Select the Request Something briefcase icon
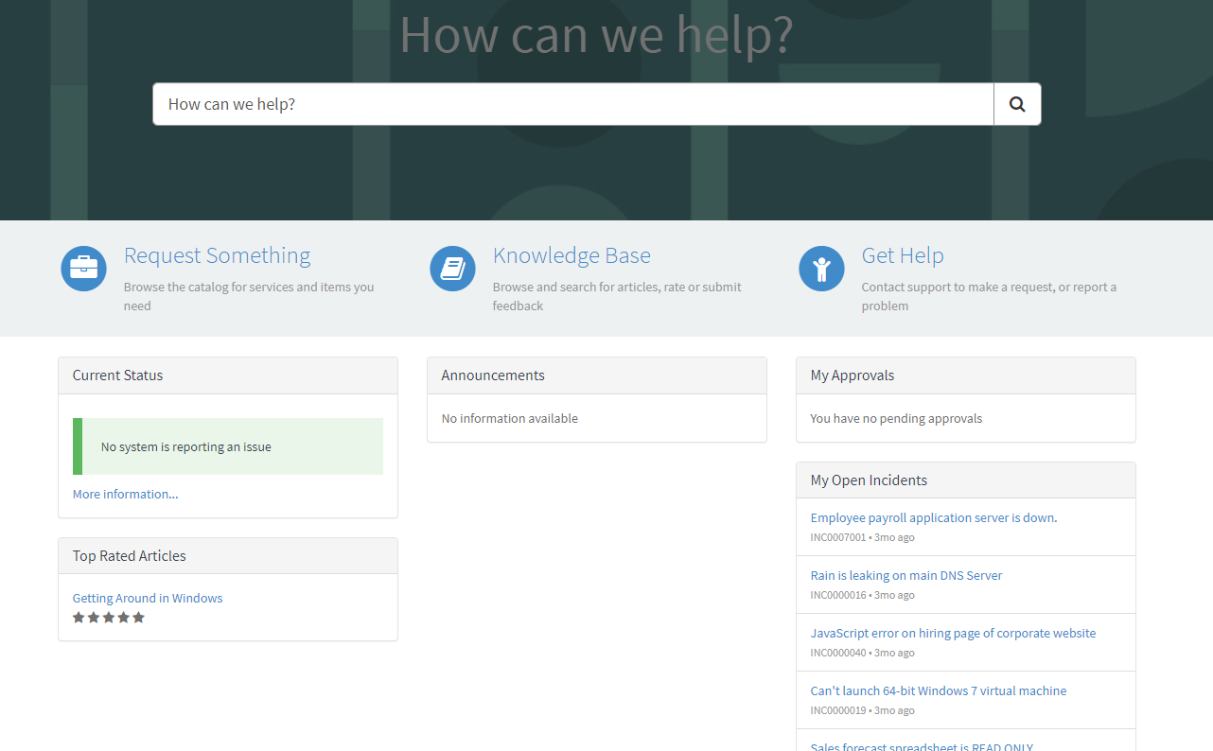Viewport: 1213px width, 751px height. tap(83, 269)
